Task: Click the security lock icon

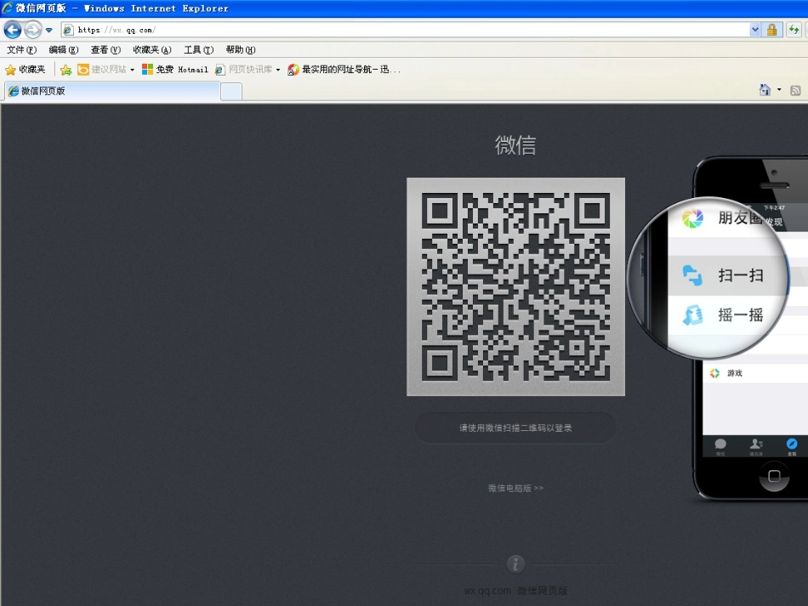Action: [771, 30]
